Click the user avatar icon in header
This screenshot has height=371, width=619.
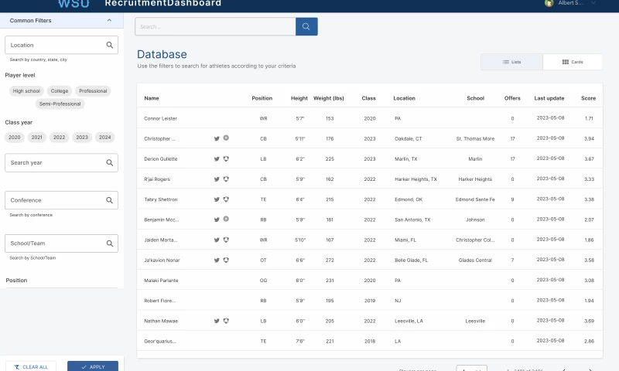pos(549,3)
